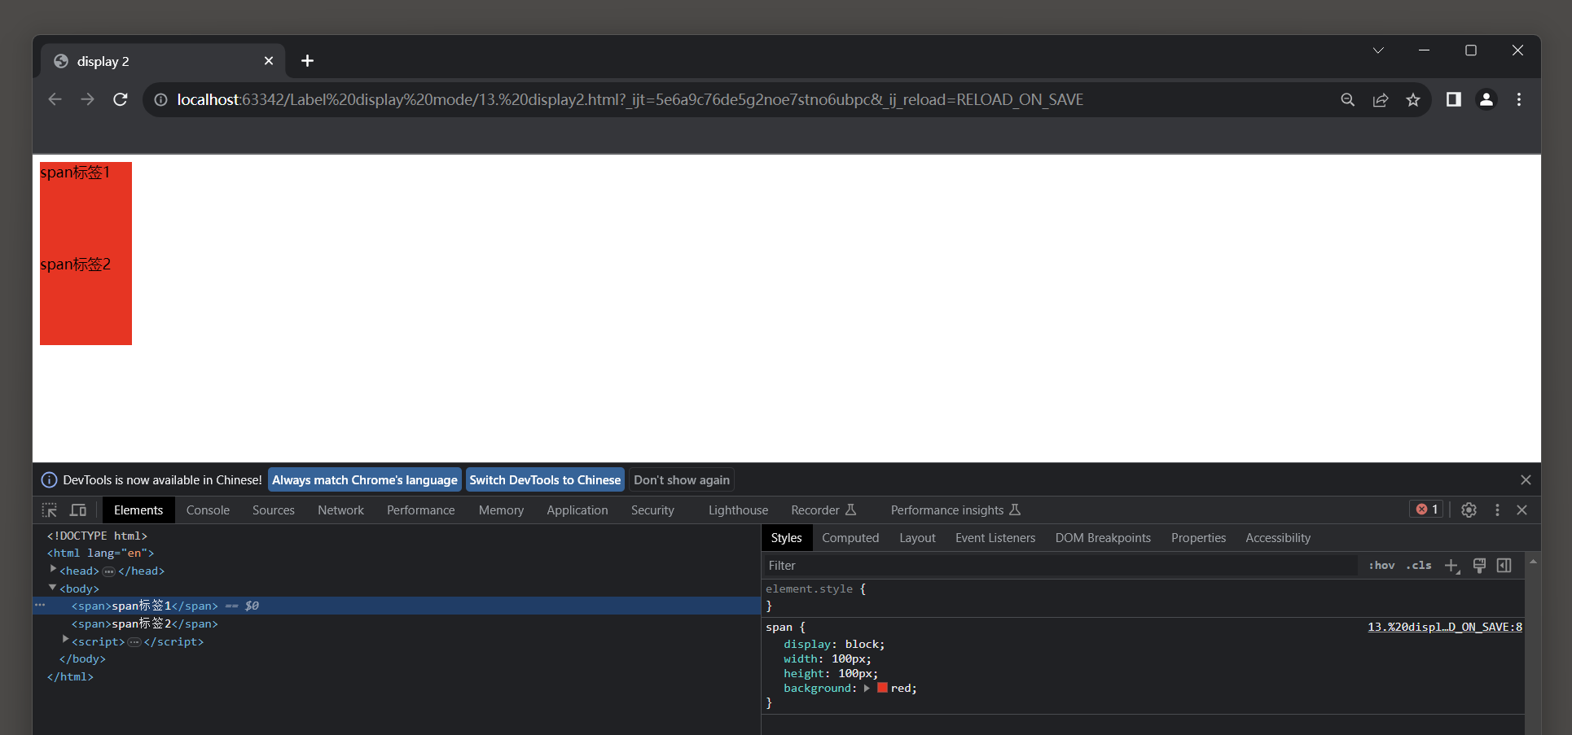Screen dimensions: 1572x735
Task: Reload the display 2 page
Action: [x=121, y=99]
